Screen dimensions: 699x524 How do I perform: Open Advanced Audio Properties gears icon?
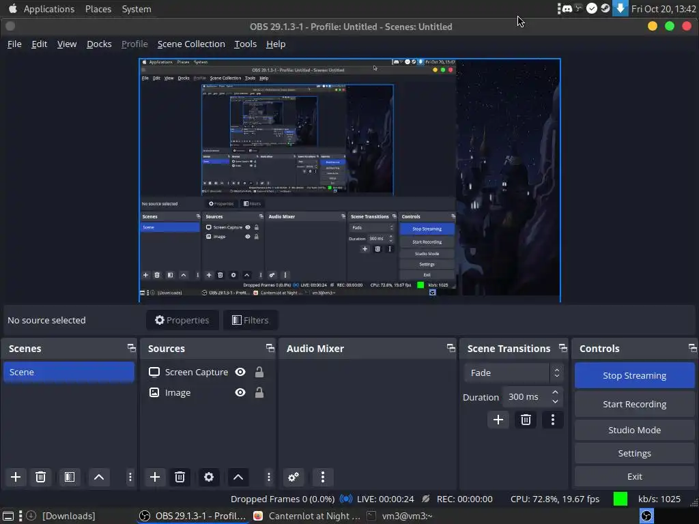294,477
